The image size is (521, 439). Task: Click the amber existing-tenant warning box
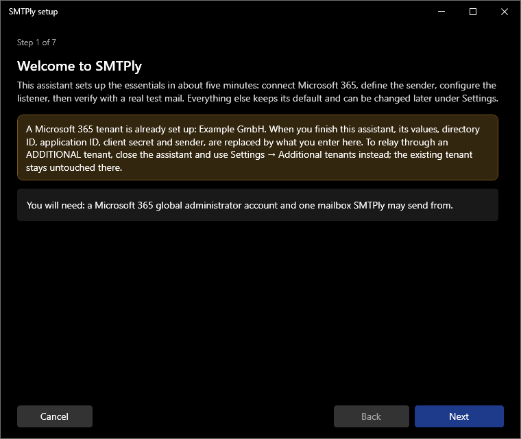(x=258, y=147)
